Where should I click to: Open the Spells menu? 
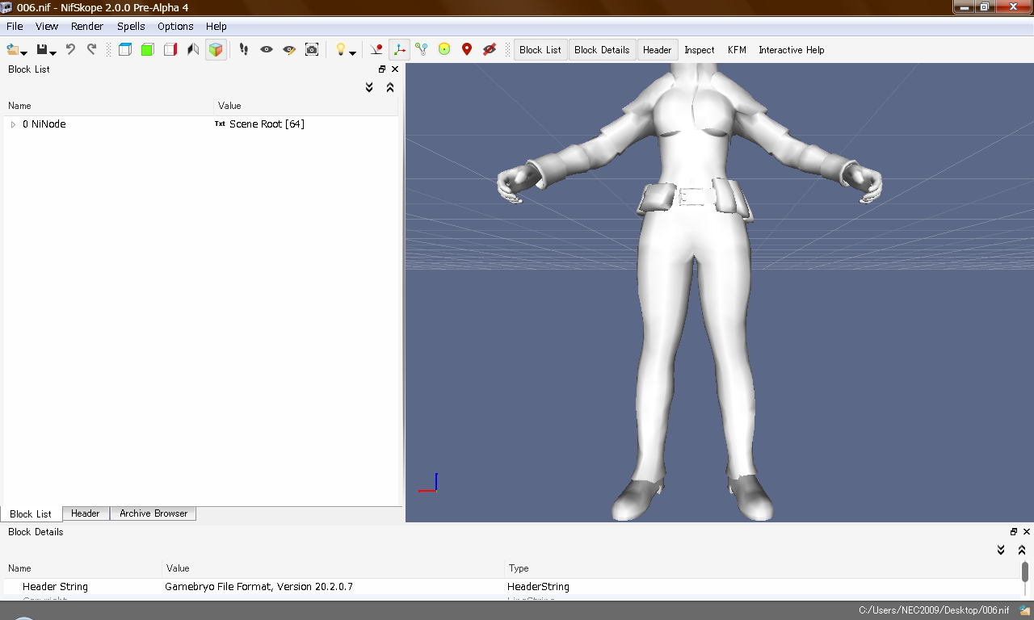tap(131, 26)
